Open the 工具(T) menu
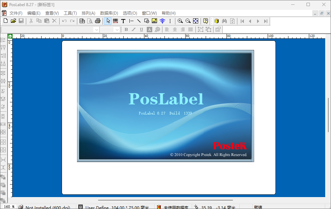 click(70, 13)
